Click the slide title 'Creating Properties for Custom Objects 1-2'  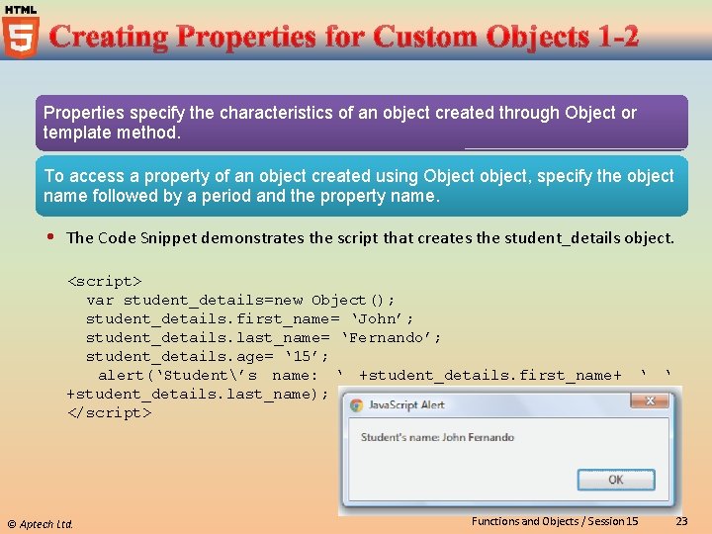pos(344,37)
